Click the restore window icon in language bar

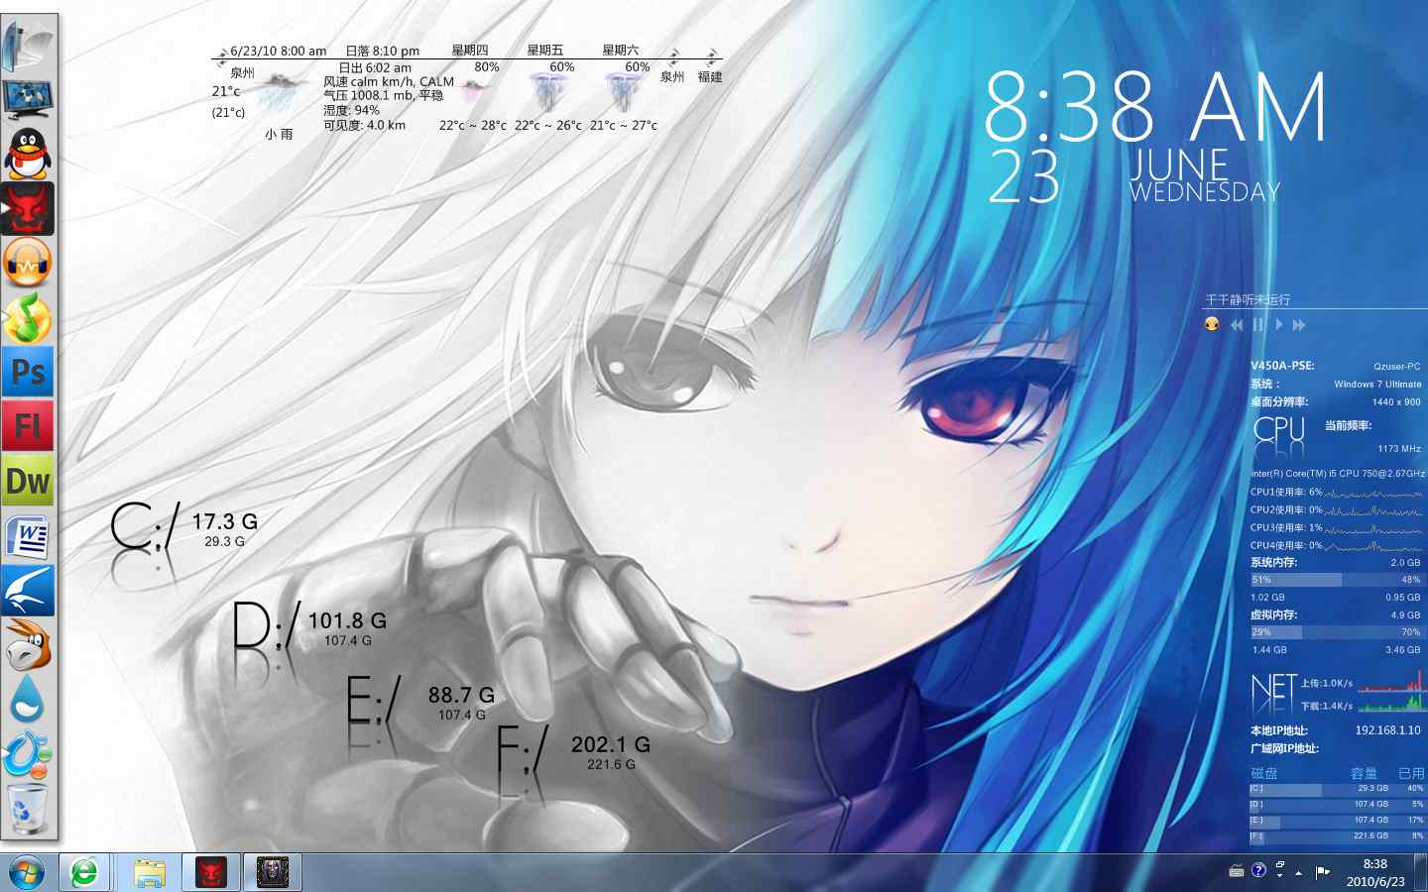1280,865
